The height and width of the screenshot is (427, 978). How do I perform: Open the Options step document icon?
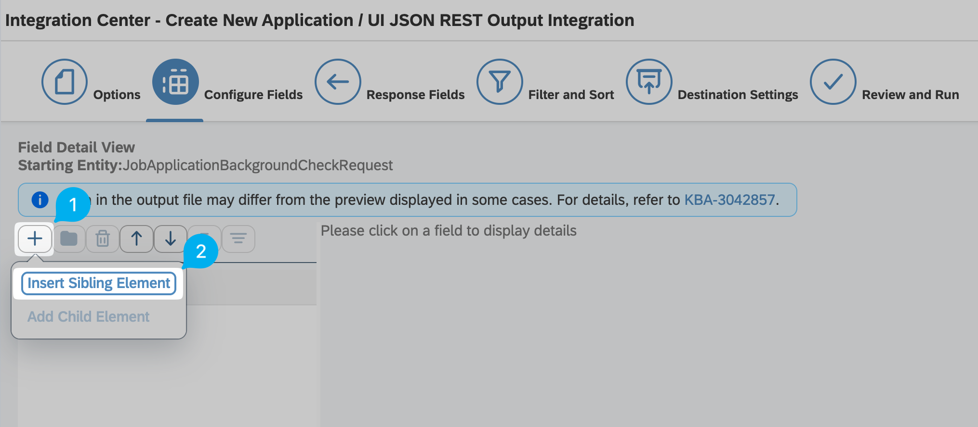(65, 82)
